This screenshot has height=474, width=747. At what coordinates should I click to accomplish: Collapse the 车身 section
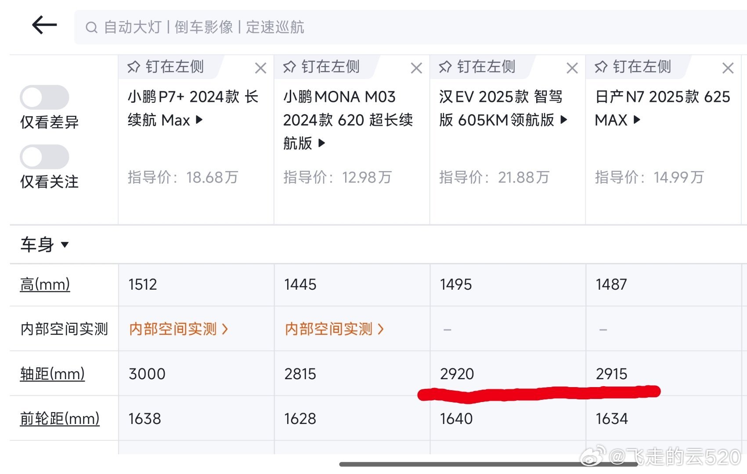pos(44,244)
